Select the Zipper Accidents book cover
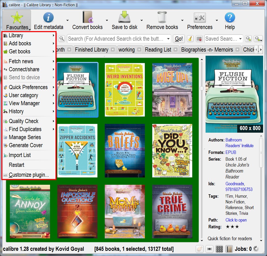The width and height of the screenshot is (267, 256). coord(77,151)
